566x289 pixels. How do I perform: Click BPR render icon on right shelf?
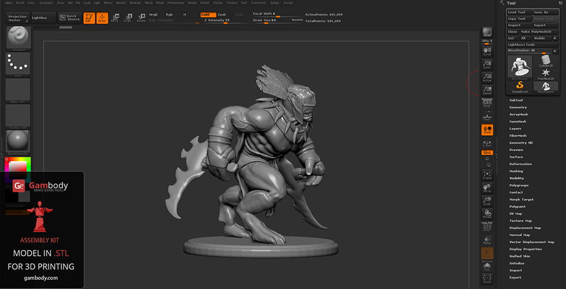[487, 32]
